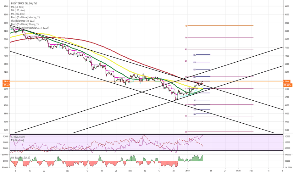Select the RSI (20, close) indicator label

(x=17, y=140)
